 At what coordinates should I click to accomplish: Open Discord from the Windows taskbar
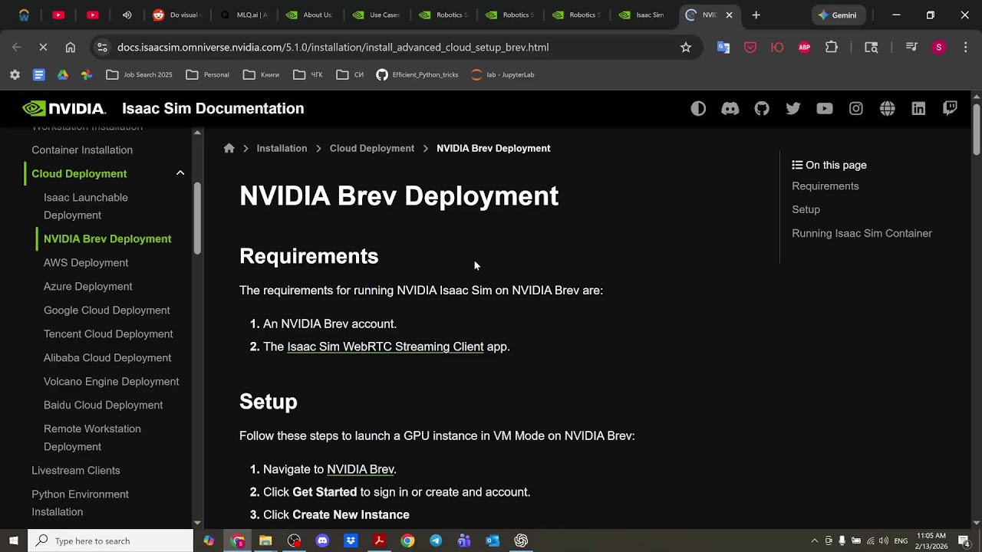pos(322,540)
